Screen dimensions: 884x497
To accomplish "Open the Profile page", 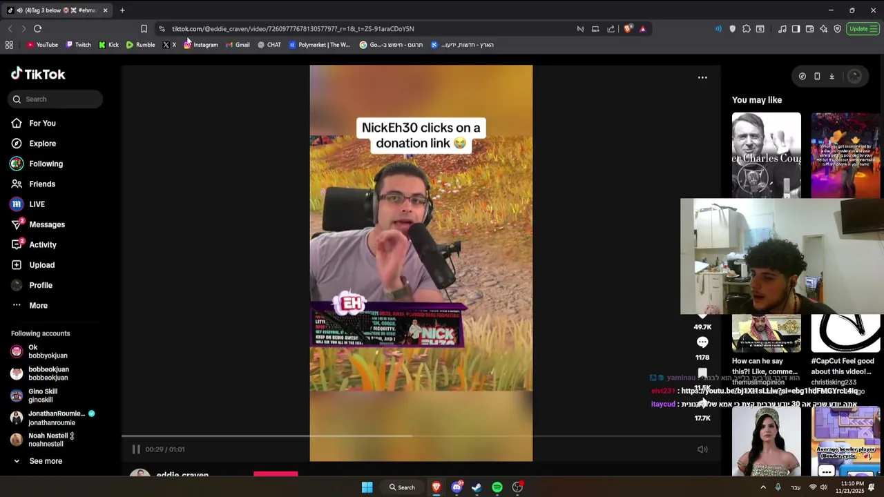I will point(41,285).
